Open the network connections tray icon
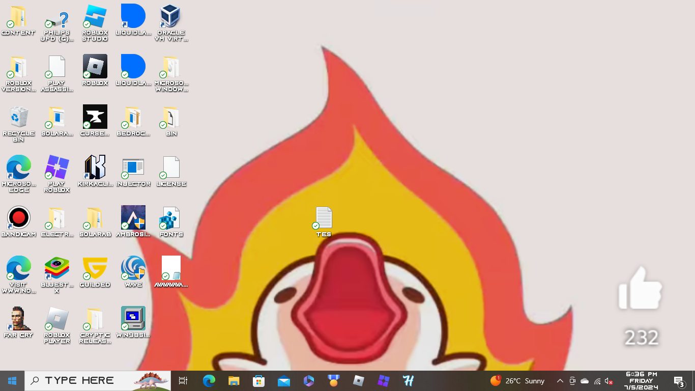 (x=597, y=381)
